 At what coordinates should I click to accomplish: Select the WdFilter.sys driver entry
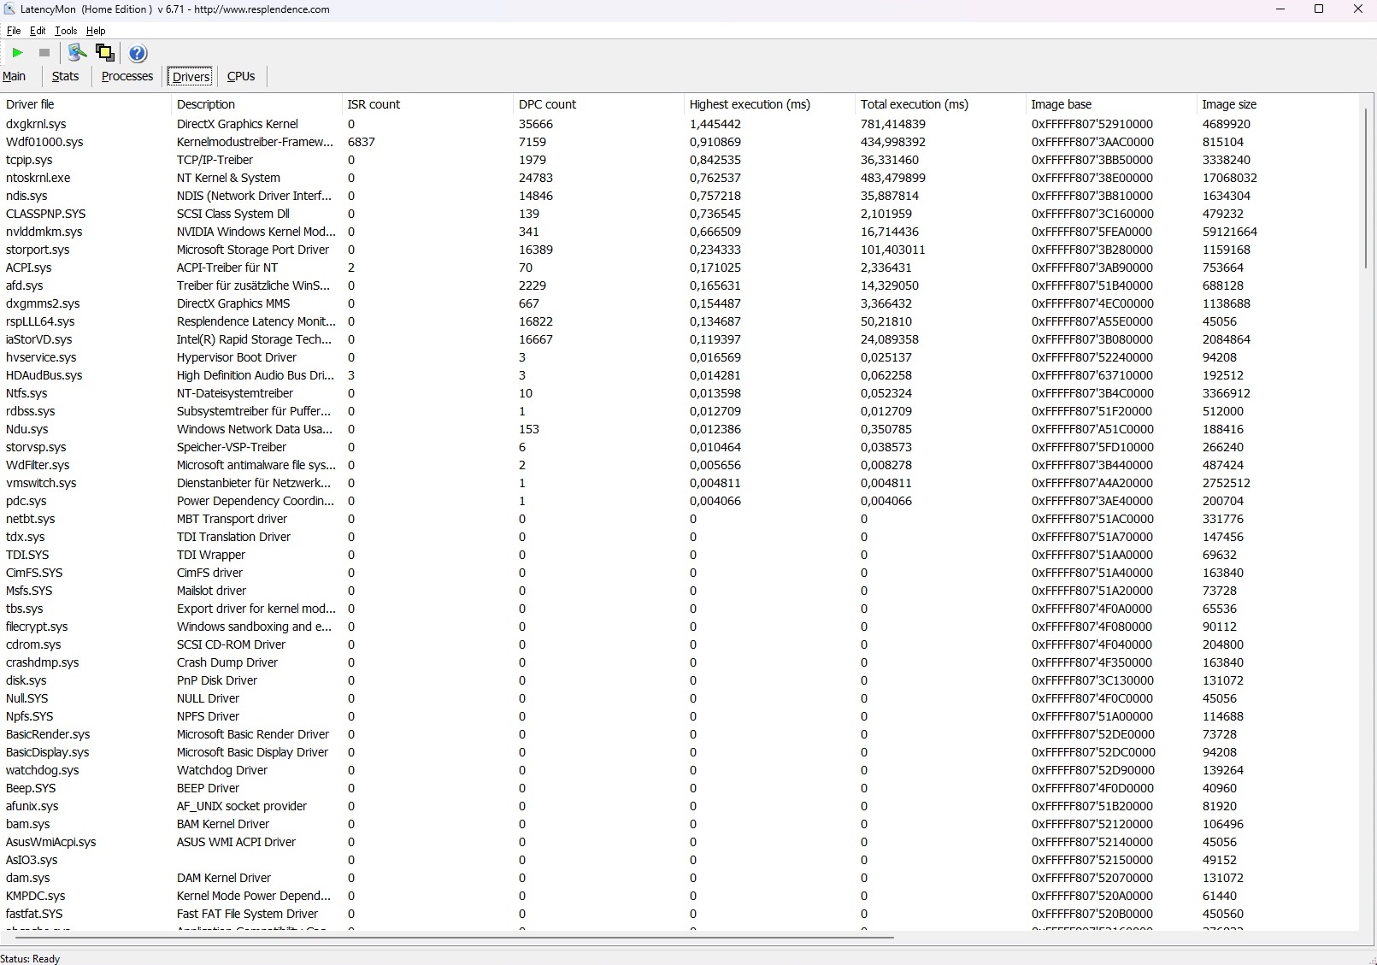point(38,465)
